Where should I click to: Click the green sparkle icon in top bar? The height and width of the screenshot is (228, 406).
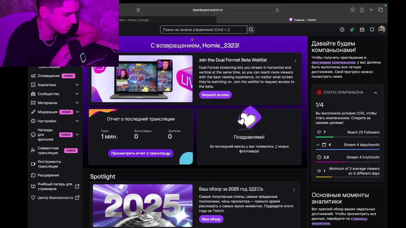click(x=352, y=29)
